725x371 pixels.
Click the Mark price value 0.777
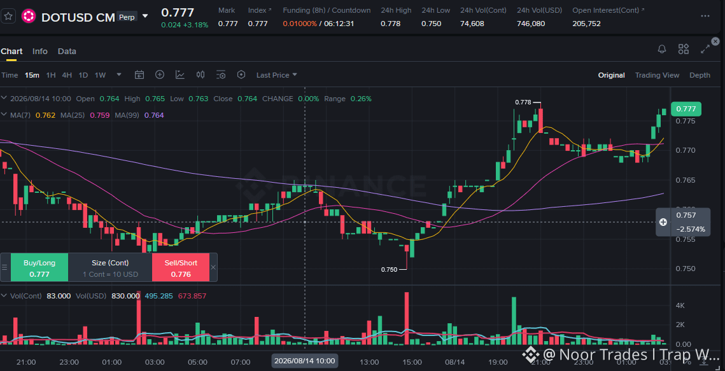click(228, 24)
